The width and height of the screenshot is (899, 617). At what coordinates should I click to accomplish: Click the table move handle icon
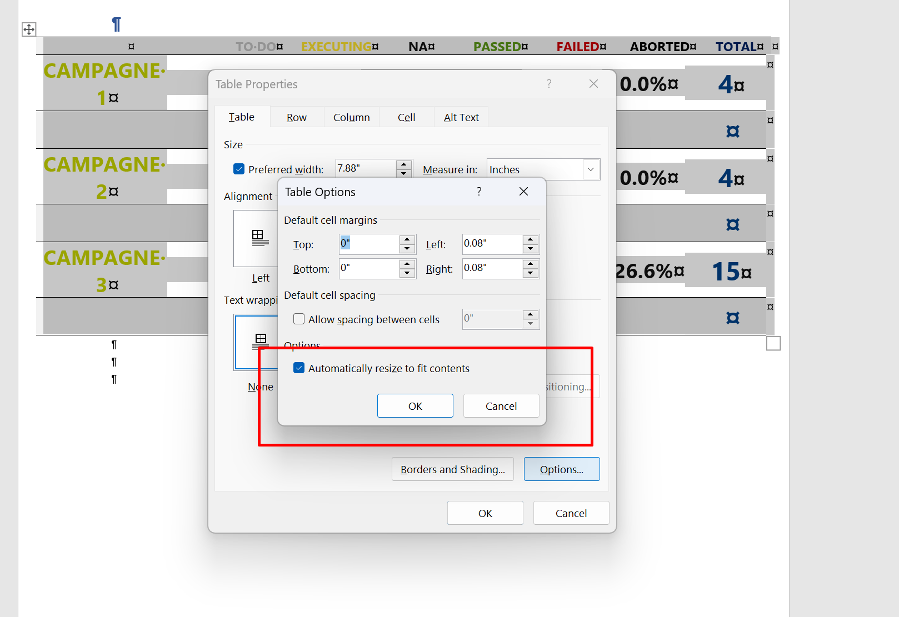click(x=29, y=29)
